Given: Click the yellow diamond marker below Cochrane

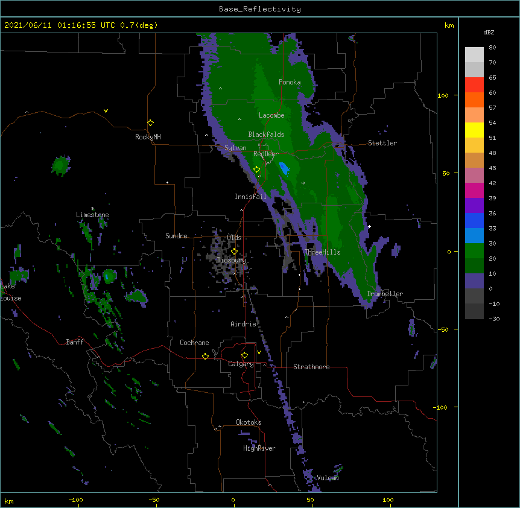Looking at the screenshot, I should (x=205, y=356).
